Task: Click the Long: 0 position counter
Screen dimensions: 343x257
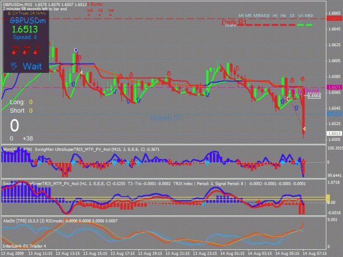Action: pos(21,102)
